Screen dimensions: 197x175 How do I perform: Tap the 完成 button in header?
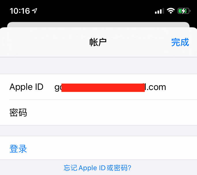[180, 42]
